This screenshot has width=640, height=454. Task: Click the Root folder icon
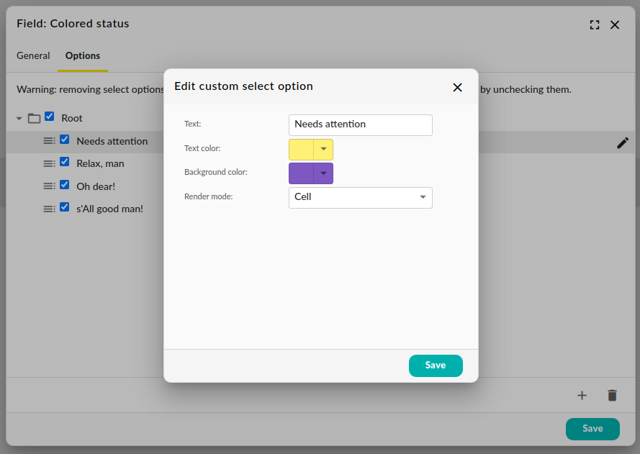tap(34, 118)
